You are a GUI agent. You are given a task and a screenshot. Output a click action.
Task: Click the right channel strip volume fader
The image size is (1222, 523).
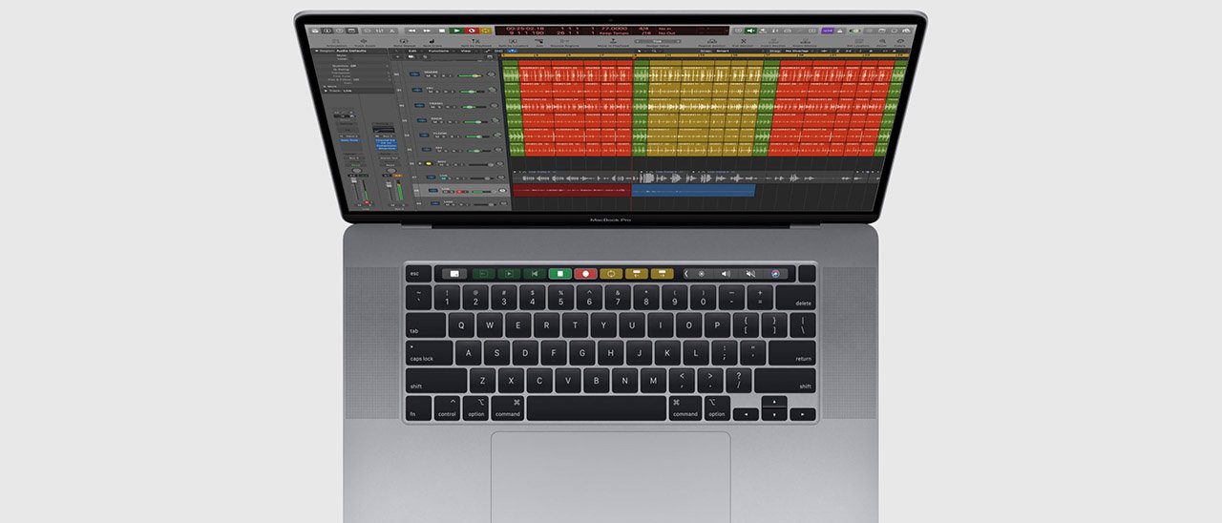[389, 184]
